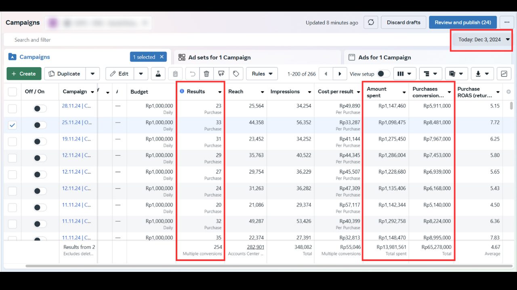Click Review and publish (24) button

click(462, 23)
